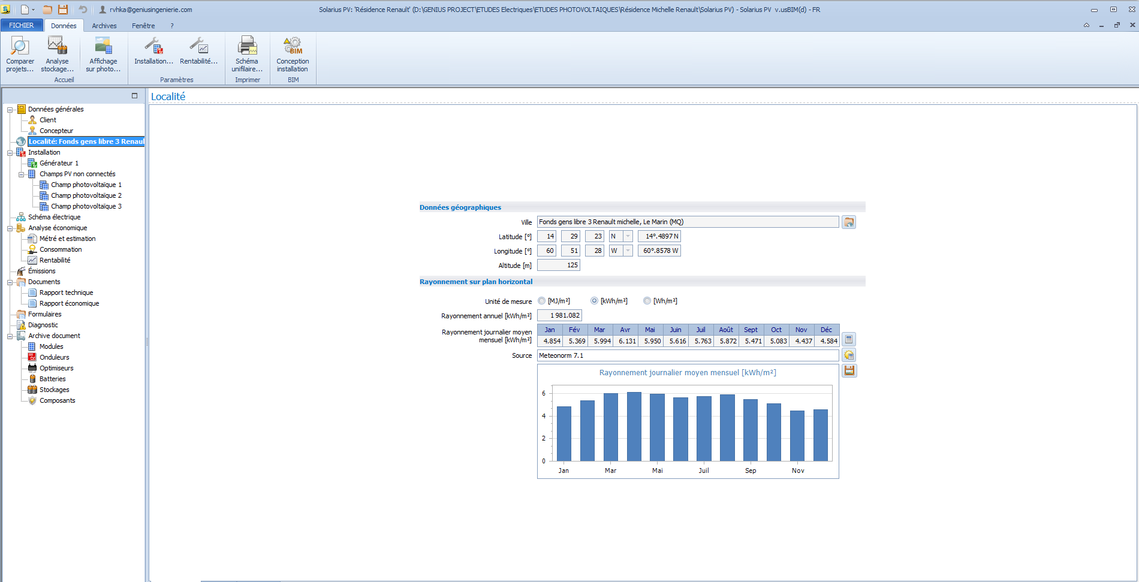Collapse the Installation tree node

coord(10,153)
